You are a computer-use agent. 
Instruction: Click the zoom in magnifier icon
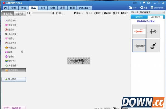click(x=53, y=13)
